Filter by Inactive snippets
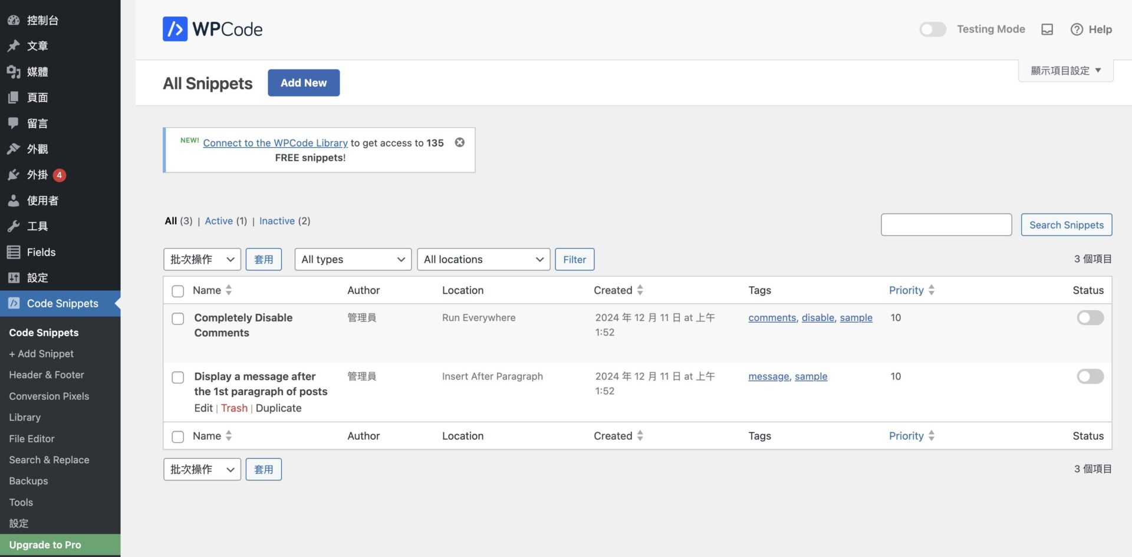 tap(277, 221)
